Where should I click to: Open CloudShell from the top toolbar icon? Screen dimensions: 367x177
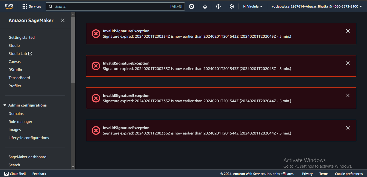[192, 6]
